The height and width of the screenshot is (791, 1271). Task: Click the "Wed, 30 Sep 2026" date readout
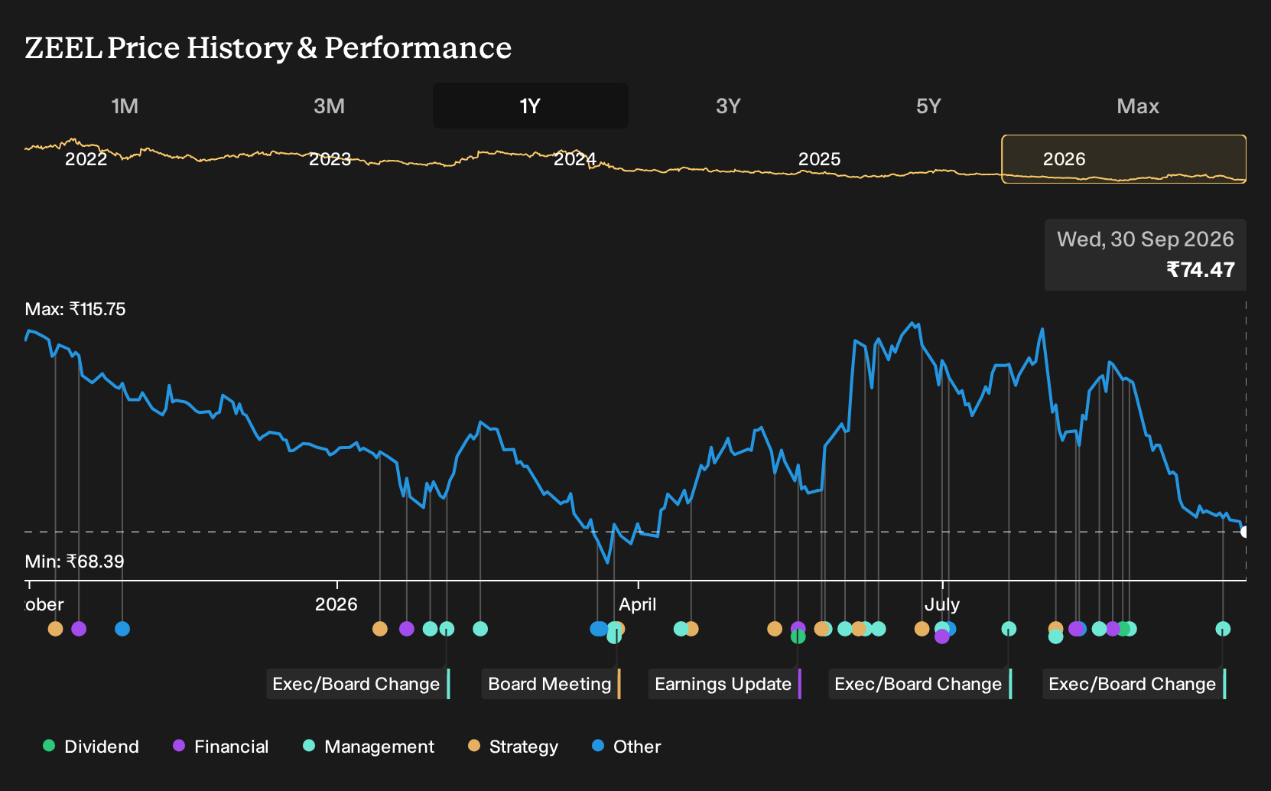click(1146, 239)
